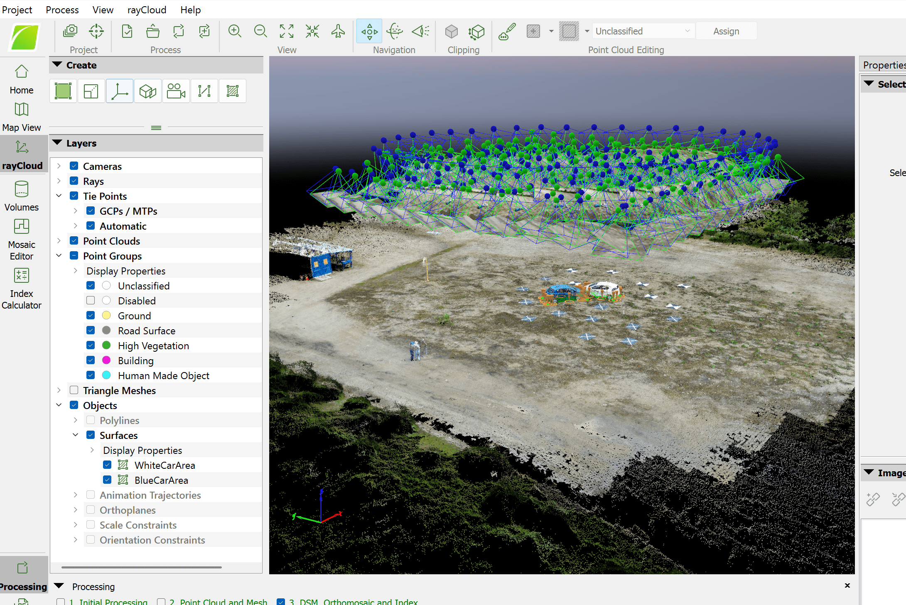Click the Human Made Object cyan swatch
The width and height of the screenshot is (906, 605).
106,375
